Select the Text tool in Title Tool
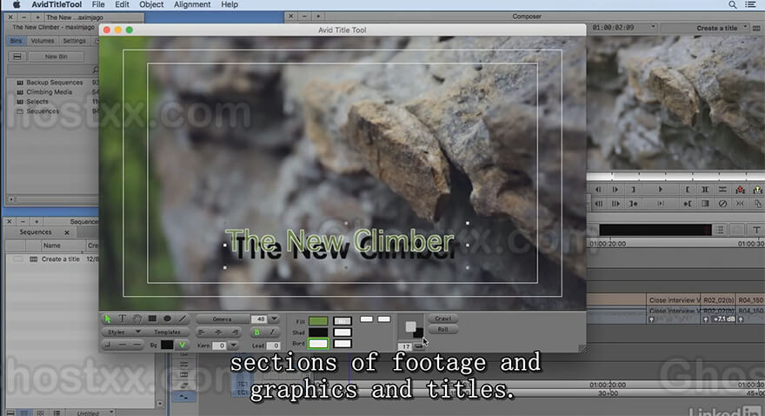The width and height of the screenshot is (765, 416). [x=123, y=319]
